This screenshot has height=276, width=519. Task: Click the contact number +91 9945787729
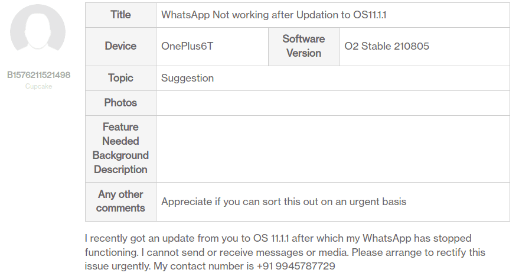(x=296, y=266)
